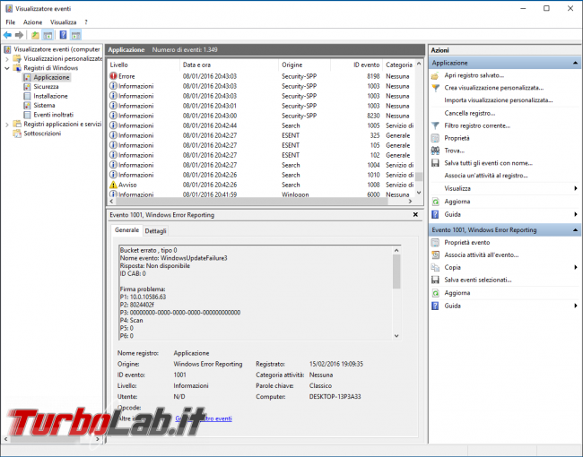
Task: Open Guida submenu arrow in Evento section
Action: pyautogui.click(x=575, y=306)
